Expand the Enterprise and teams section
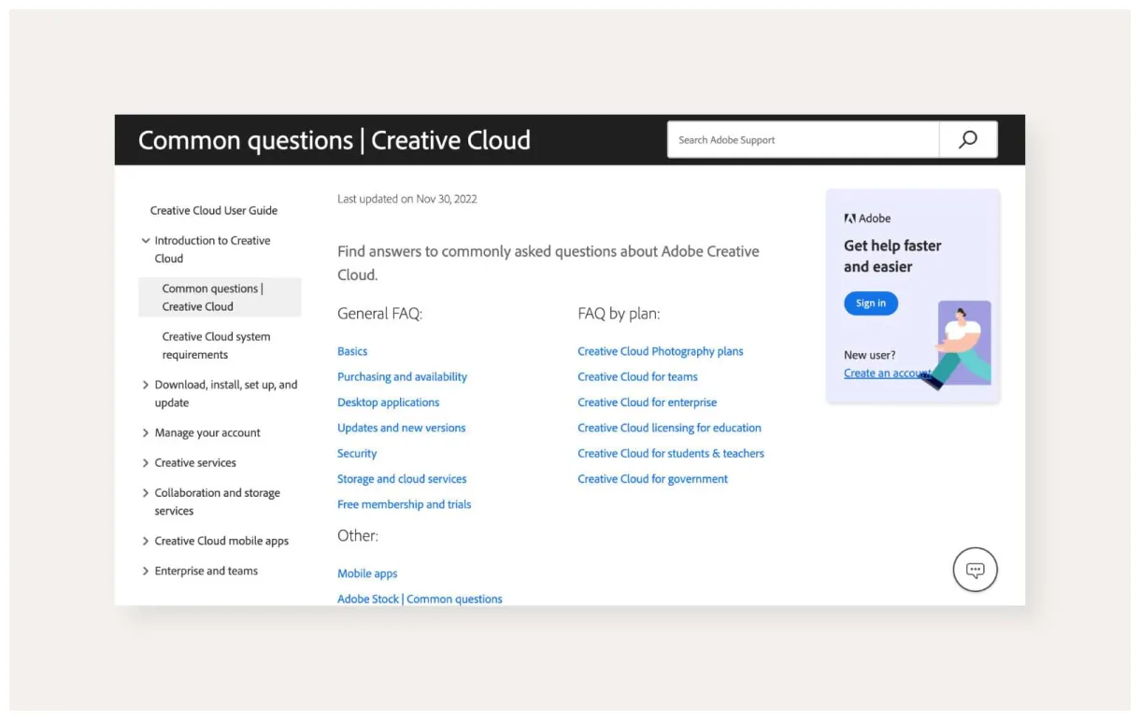Image resolution: width=1140 pixels, height=720 pixels. pyautogui.click(x=146, y=572)
